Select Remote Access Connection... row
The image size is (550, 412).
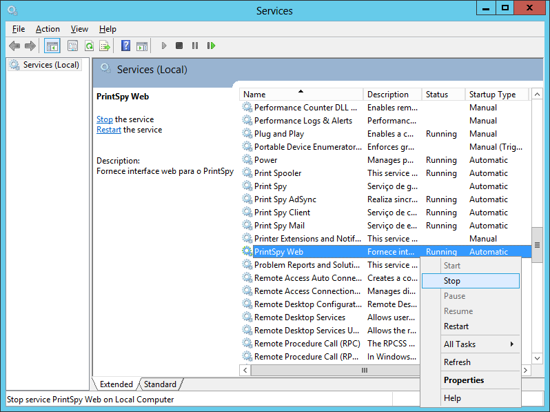pyautogui.click(x=330, y=291)
